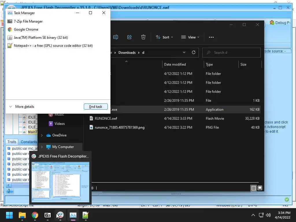Expand More details in Task Manager
The width and height of the screenshot is (296, 222).
(22, 107)
